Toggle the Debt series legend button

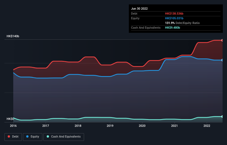tap(13, 137)
